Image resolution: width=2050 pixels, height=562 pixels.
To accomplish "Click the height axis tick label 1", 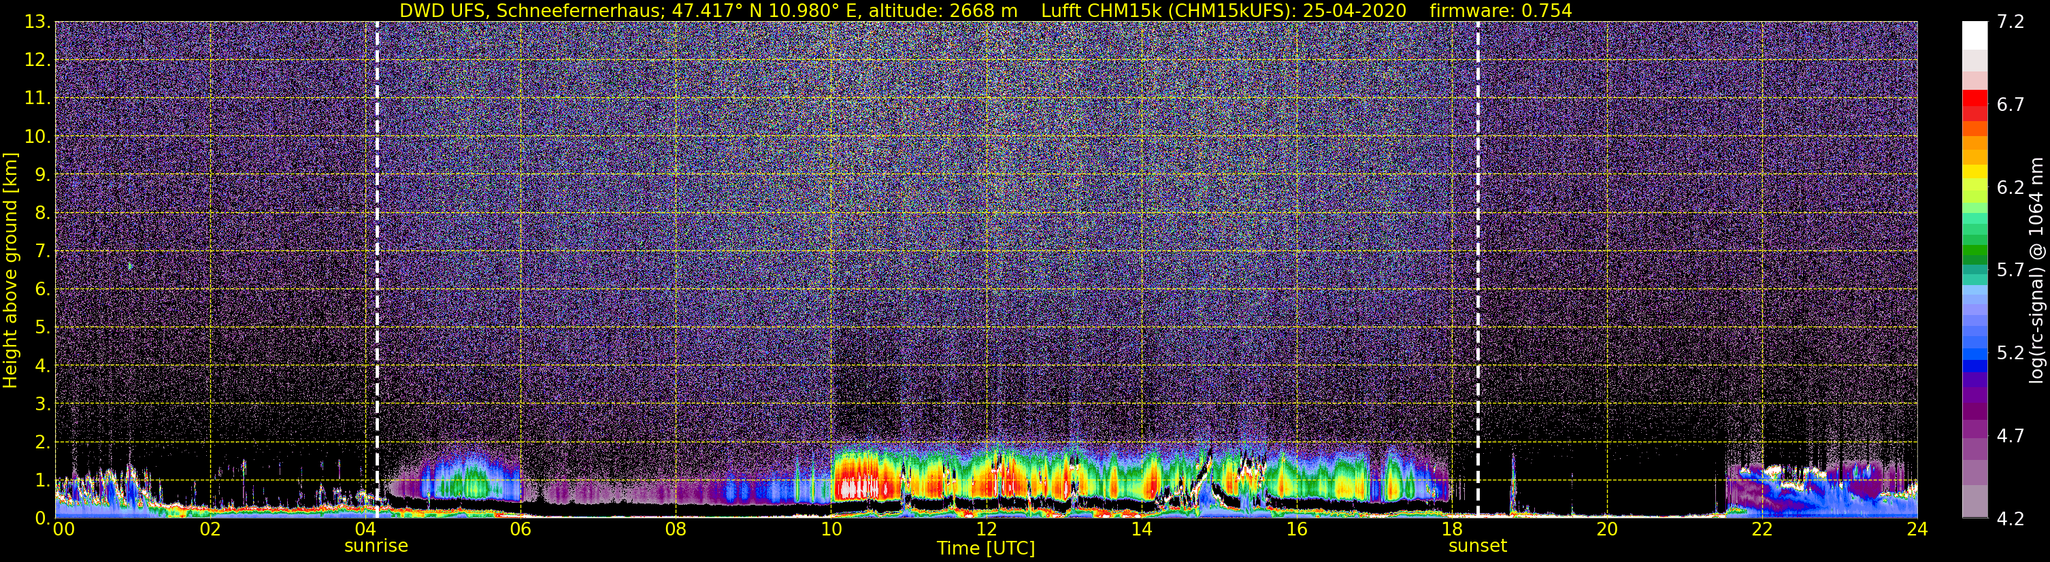I will tap(43, 480).
